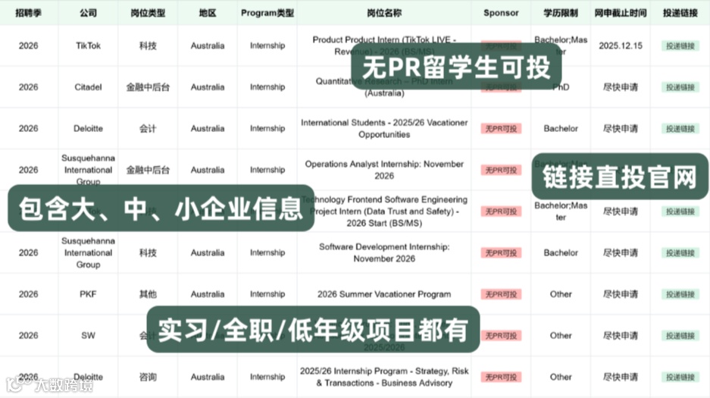
Task: Open the 投递链接 link for Deloitte International Students row
Action: point(680,129)
